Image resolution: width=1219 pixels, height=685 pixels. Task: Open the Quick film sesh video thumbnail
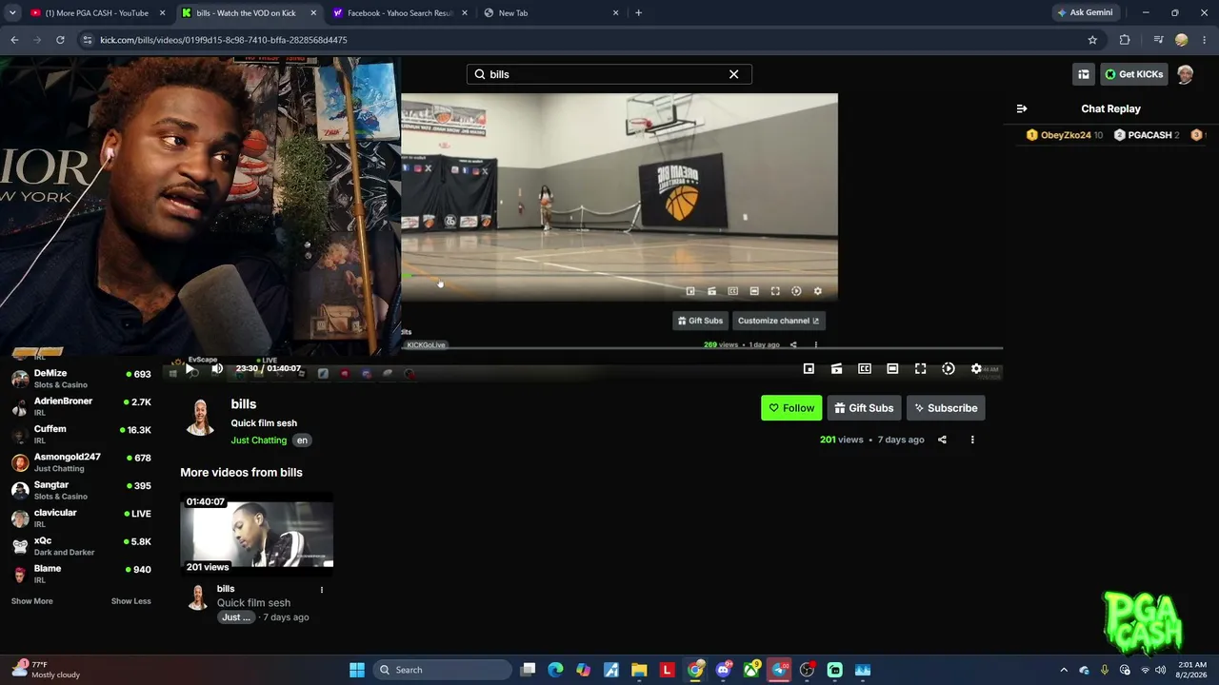tap(257, 535)
